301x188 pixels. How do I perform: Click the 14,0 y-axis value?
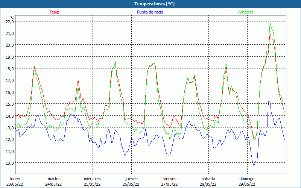pyautogui.click(x=10, y=116)
